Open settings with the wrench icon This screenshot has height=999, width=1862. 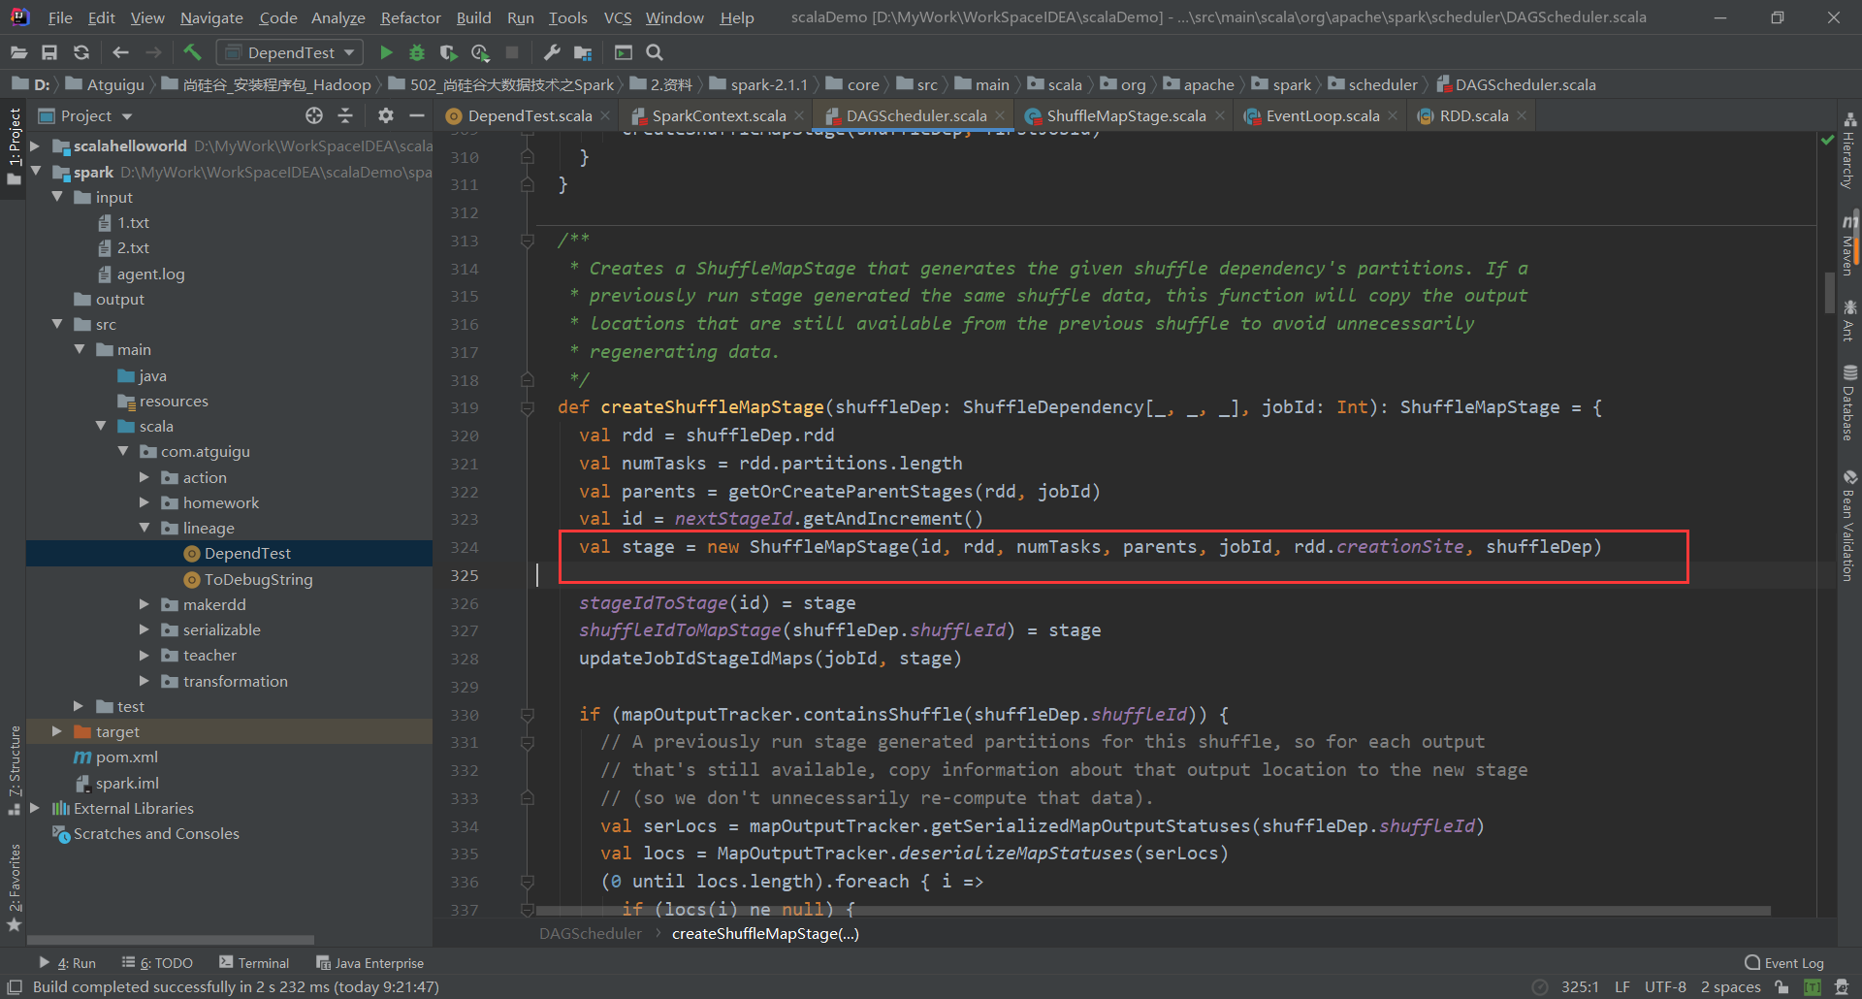pyautogui.click(x=552, y=52)
